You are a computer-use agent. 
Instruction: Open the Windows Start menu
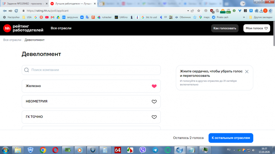pyautogui.click(x=5, y=150)
